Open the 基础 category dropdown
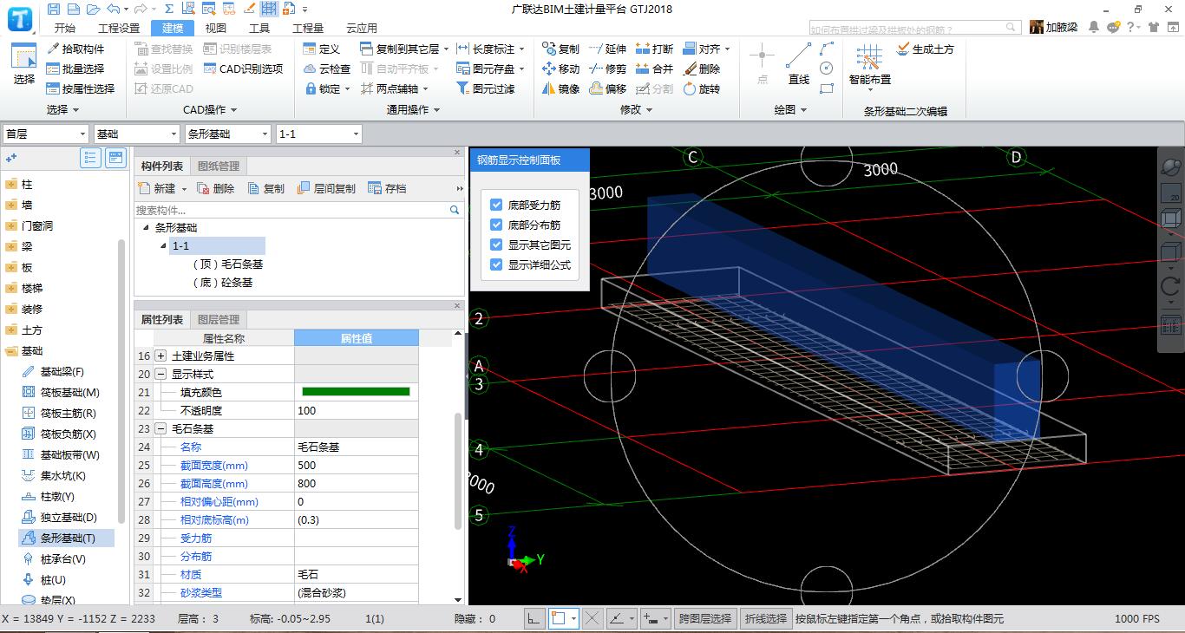This screenshot has width=1185, height=633. click(137, 134)
